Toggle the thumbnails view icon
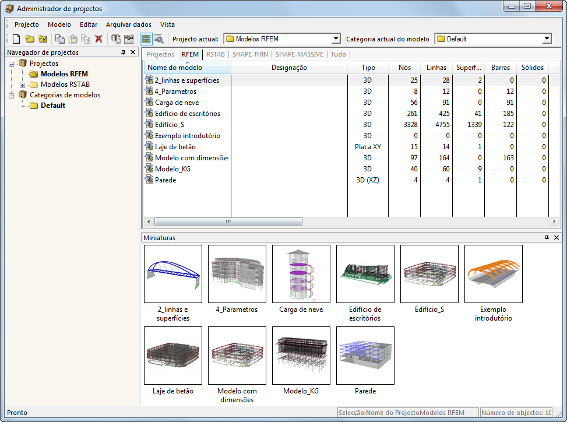This screenshot has width=567, height=422. click(x=146, y=38)
